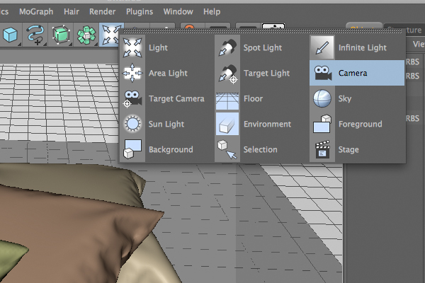This screenshot has width=425, height=283.
Task: Open the cube primitive objects tool
Action: click(x=11, y=35)
